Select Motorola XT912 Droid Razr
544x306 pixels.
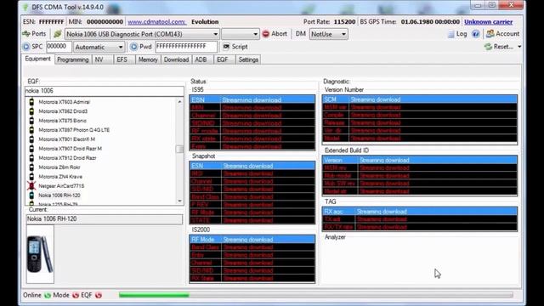coord(67,158)
